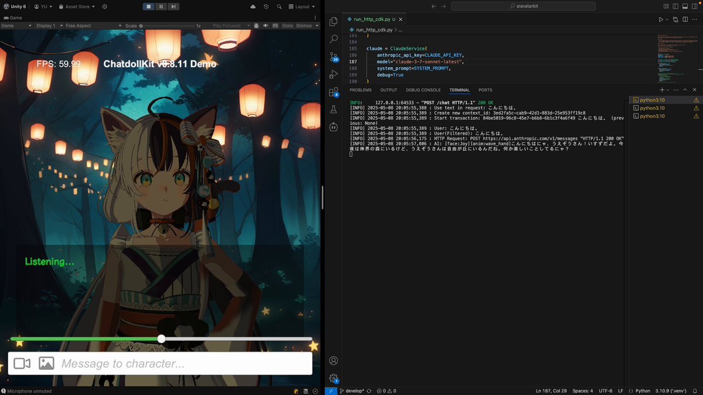Toggle Gizmos in Game view

coord(303,26)
